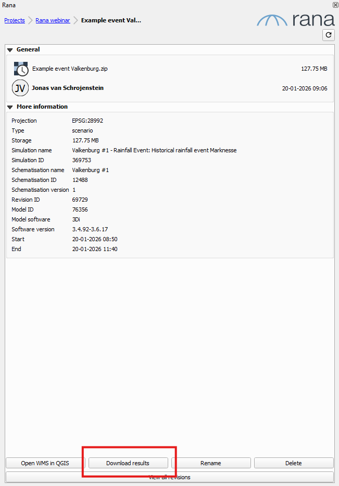This screenshot has width=339, height=486.
Task: Click the View all revisions button
Action: (x=170, y=477)
